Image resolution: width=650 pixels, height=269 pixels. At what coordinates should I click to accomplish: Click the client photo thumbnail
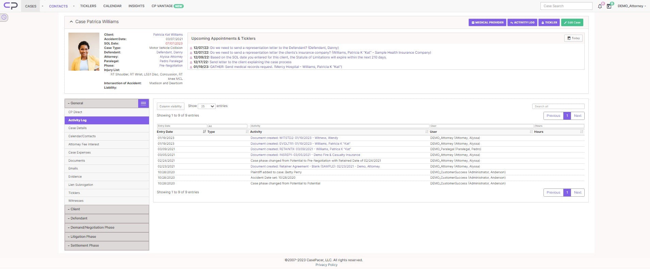coord(84,52)
